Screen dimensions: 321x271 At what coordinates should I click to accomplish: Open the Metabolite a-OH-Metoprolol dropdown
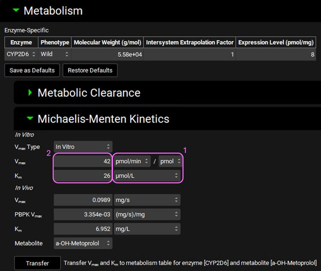tap(83, 243)
